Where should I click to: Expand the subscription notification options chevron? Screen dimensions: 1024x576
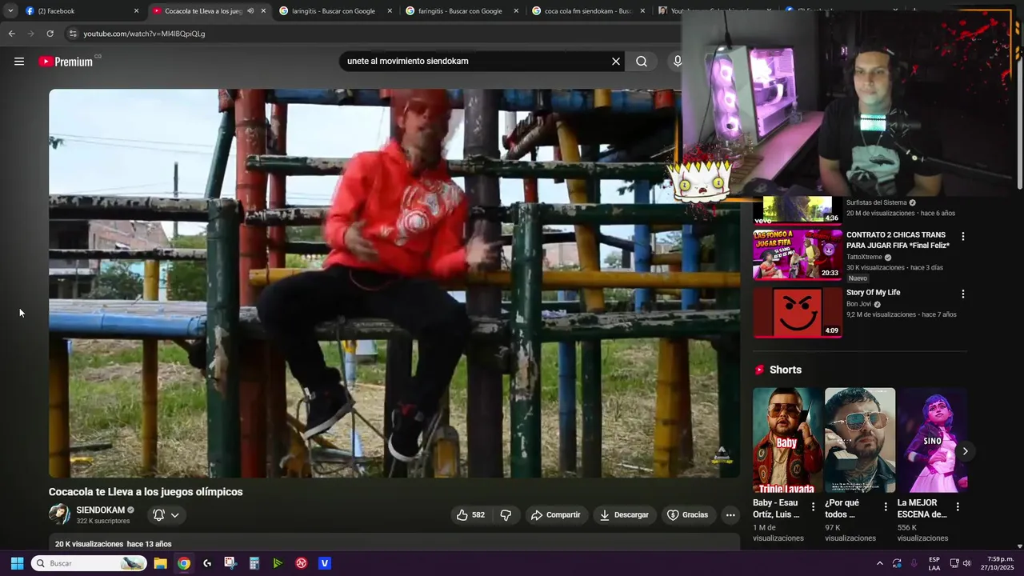coord(174,515)
